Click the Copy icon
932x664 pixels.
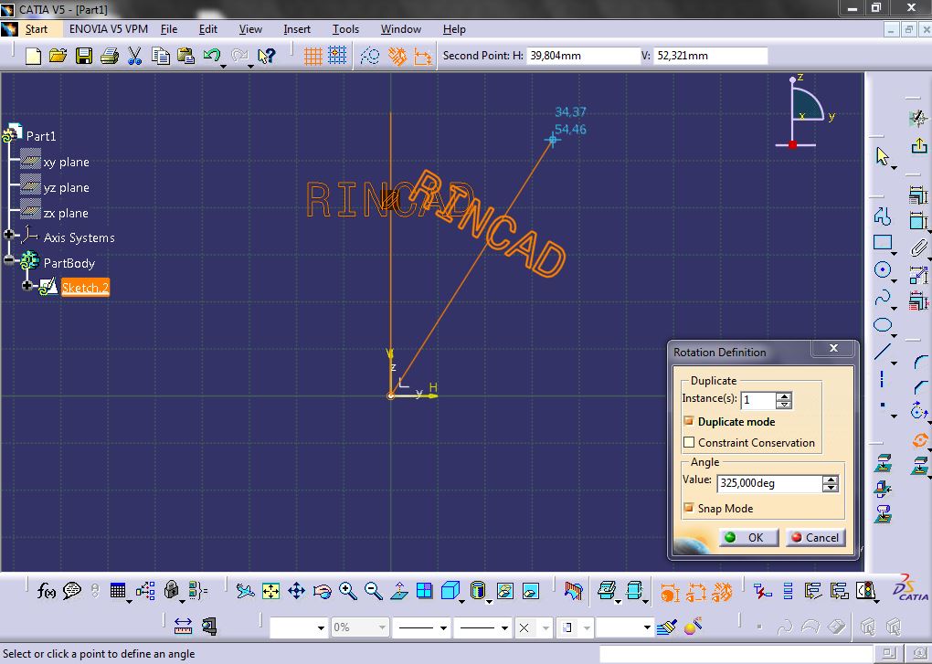coord(161,56)
